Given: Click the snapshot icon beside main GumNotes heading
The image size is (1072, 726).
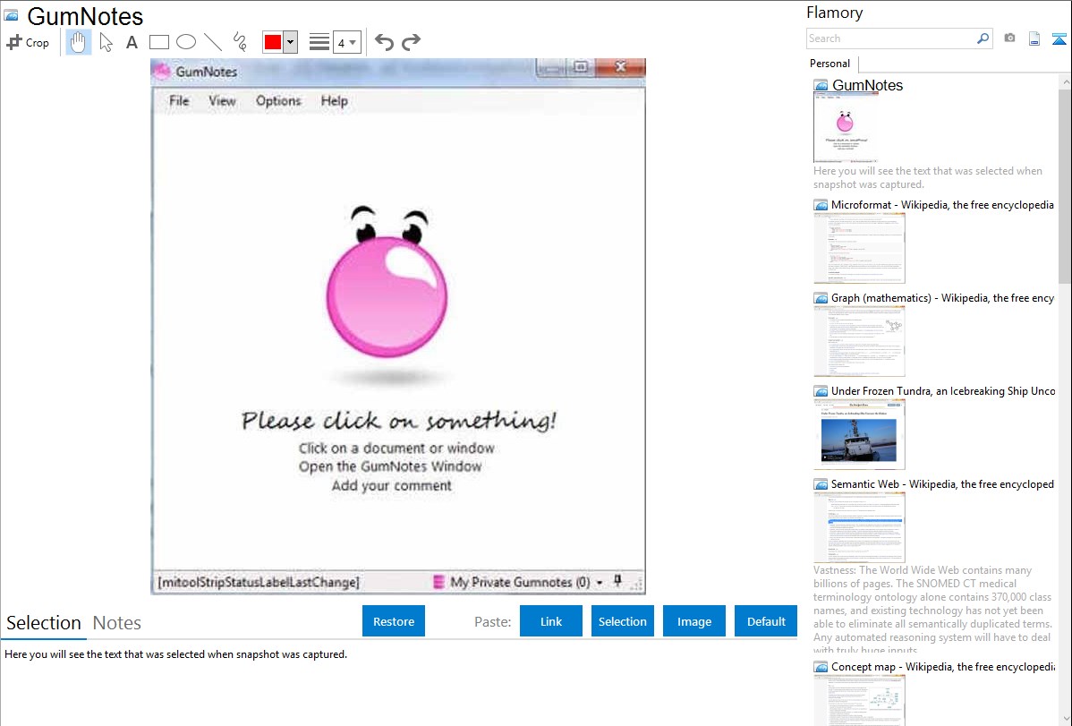Looking at the screenshot, I should pos(12,15).
